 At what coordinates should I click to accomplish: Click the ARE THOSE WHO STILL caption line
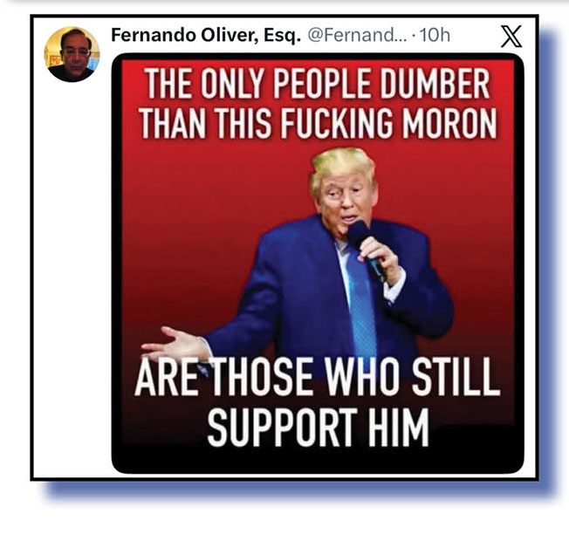[x=318, y=376]
